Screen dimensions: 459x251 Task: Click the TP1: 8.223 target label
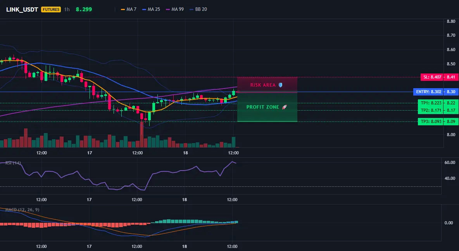coord(431,103)
